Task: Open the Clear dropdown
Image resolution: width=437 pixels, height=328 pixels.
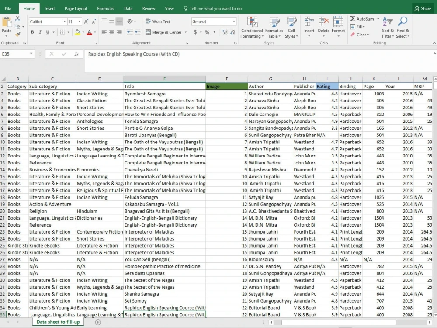Action: point(360,35)
